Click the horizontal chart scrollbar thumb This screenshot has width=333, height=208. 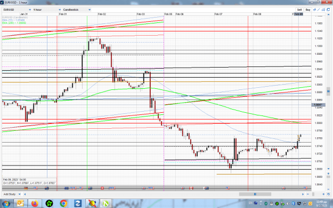(255, 194)
